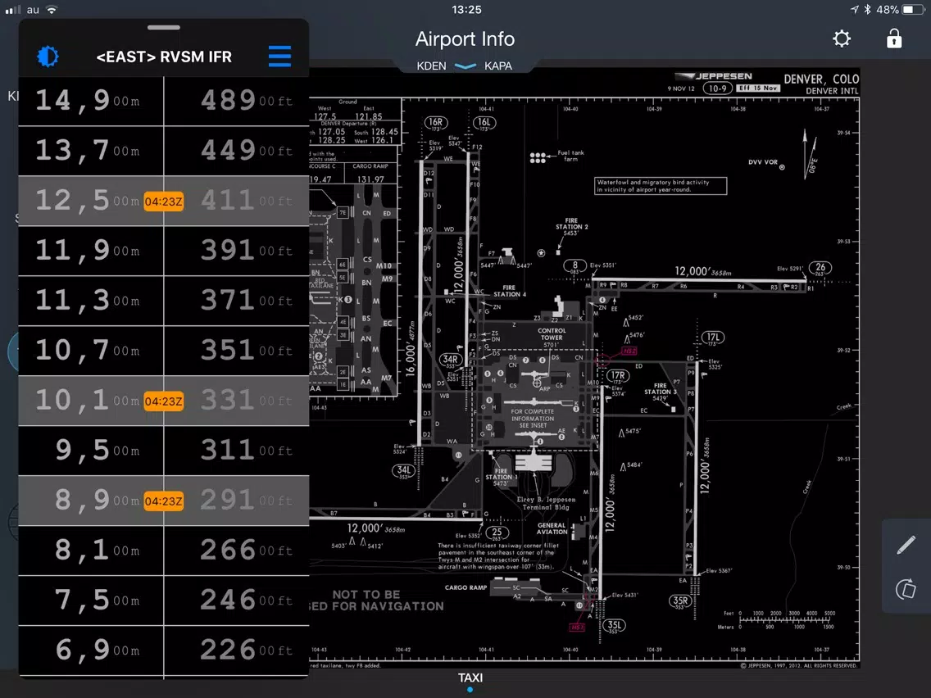Toggle the blue brightness mode icon
The width and height of the screenshot is (931, 698).
pos(48,57)
